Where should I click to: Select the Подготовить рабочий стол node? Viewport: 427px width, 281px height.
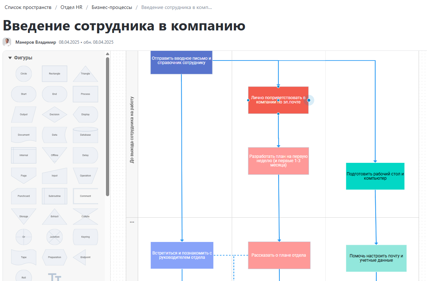click(375, 176)
